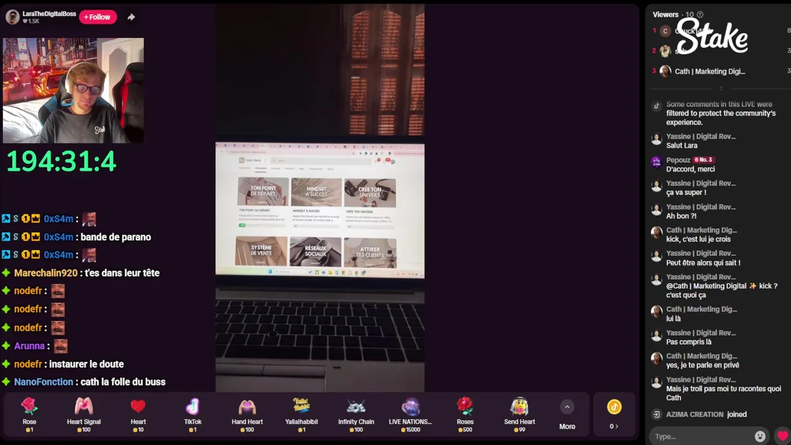Click the 194:31:4 timer overlay

[x=61, y=161]
